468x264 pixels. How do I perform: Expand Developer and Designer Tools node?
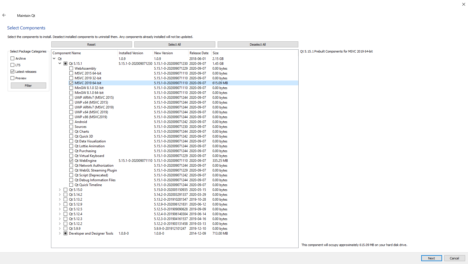[x=60, y=233]
